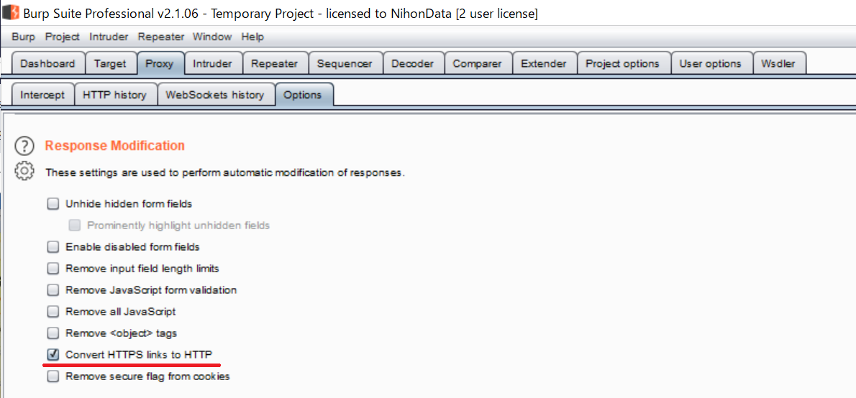
Task: Open the Sequencer tab
Action: 345,63
